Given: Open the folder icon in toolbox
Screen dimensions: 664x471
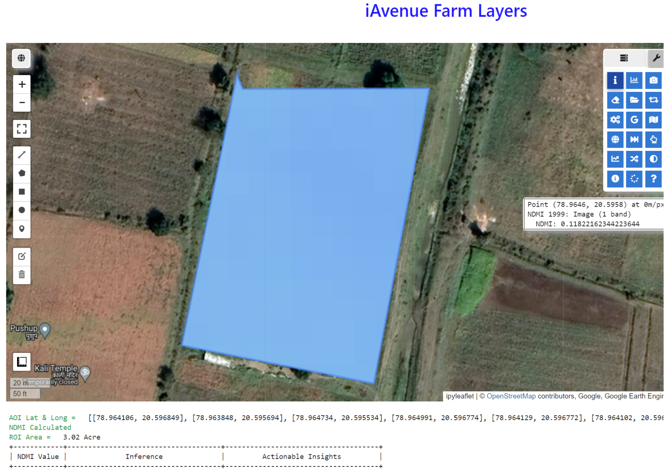Looking at the screenshot, I should (x=634, y=100).
